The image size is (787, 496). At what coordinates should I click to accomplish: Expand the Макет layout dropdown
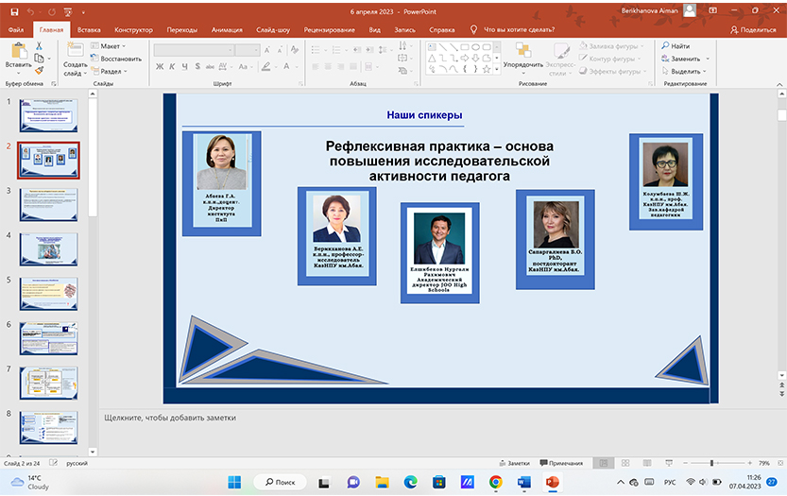[x=110, y=46]
